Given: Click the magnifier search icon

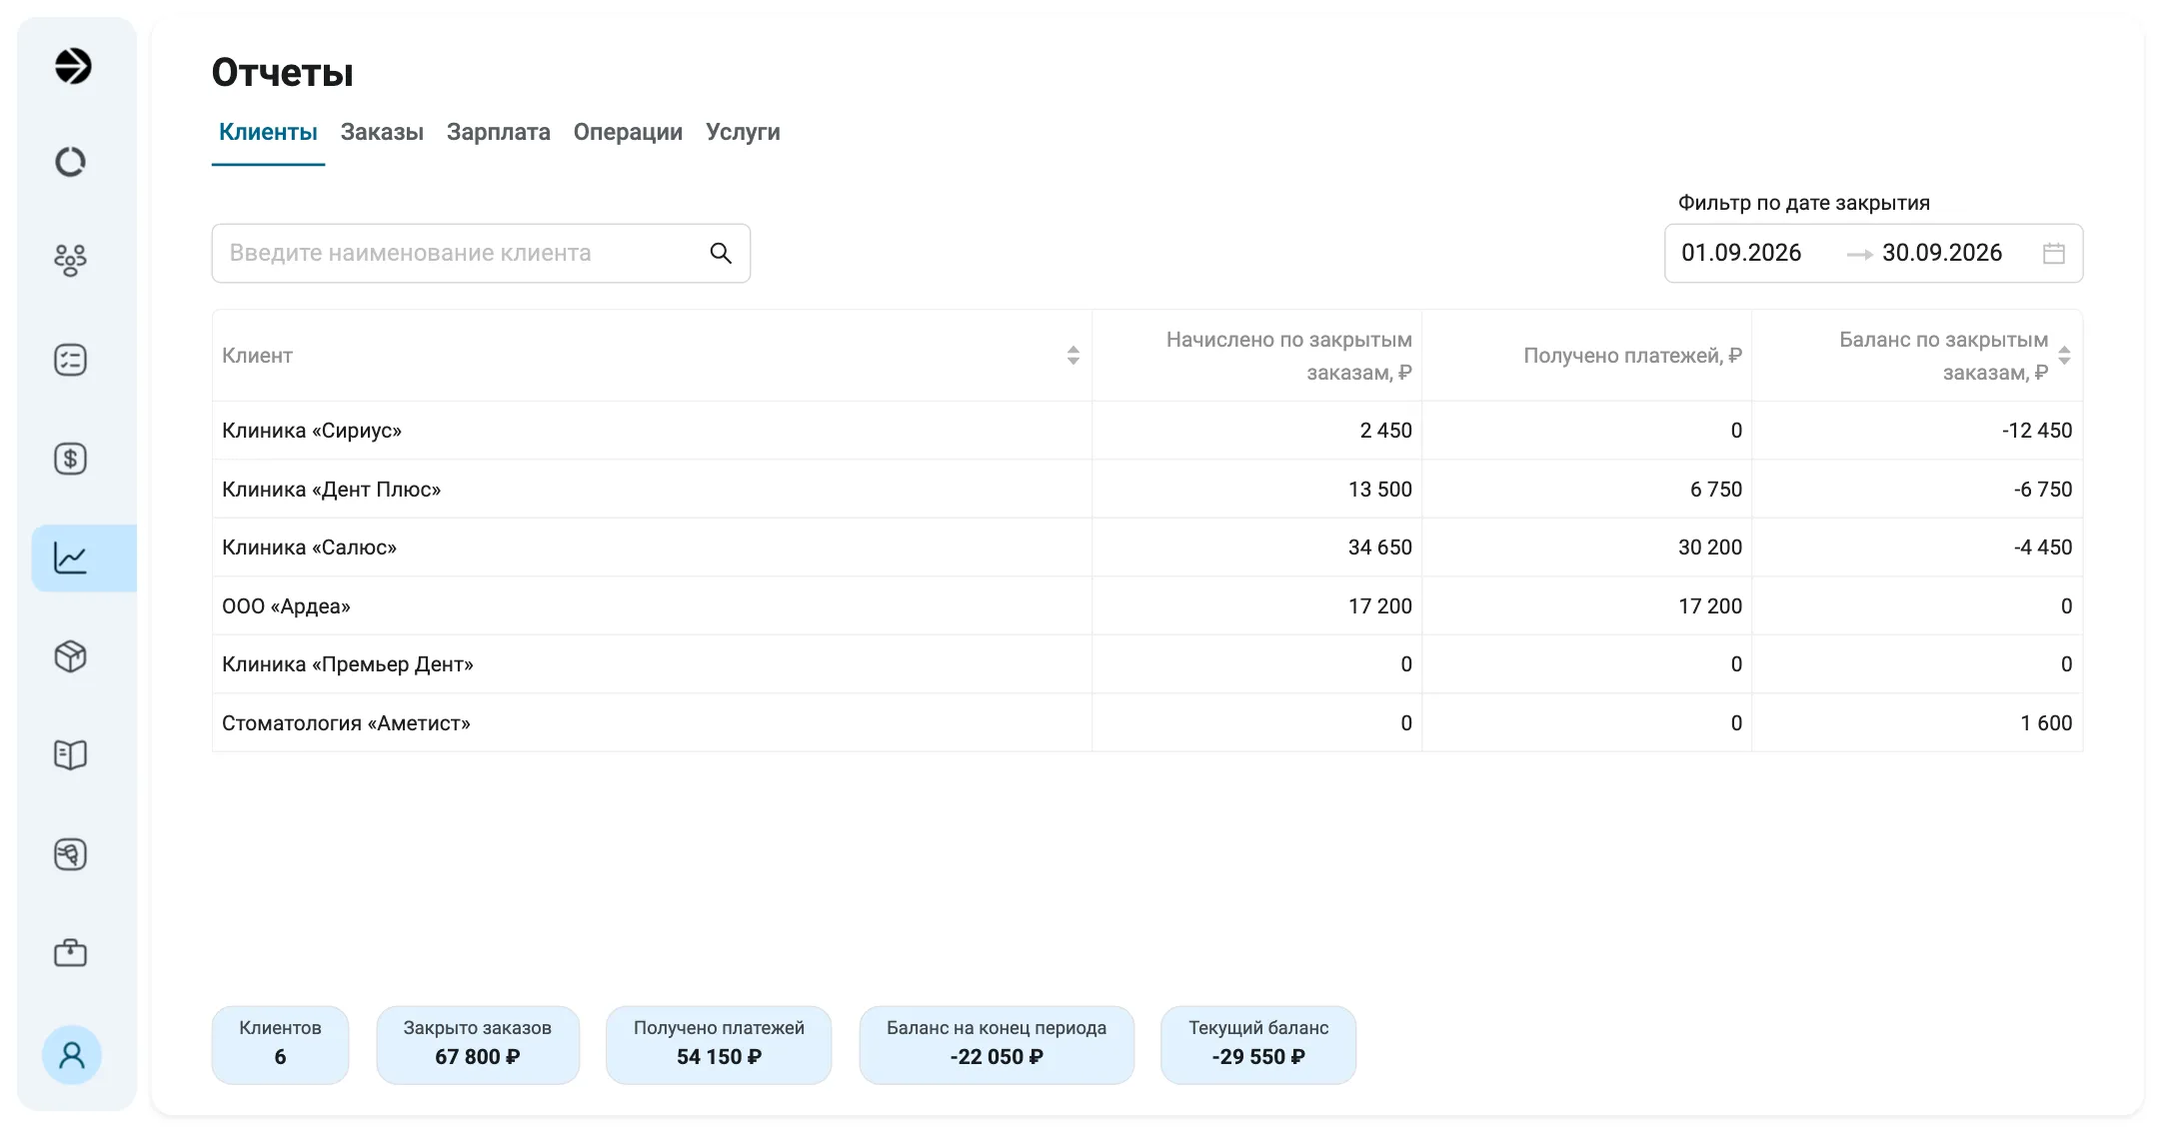Looking at the screenshot, I should tap(721, 253).
